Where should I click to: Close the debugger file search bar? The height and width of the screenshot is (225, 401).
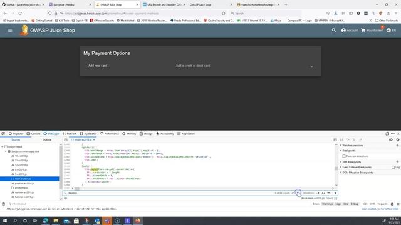point(335,193)
